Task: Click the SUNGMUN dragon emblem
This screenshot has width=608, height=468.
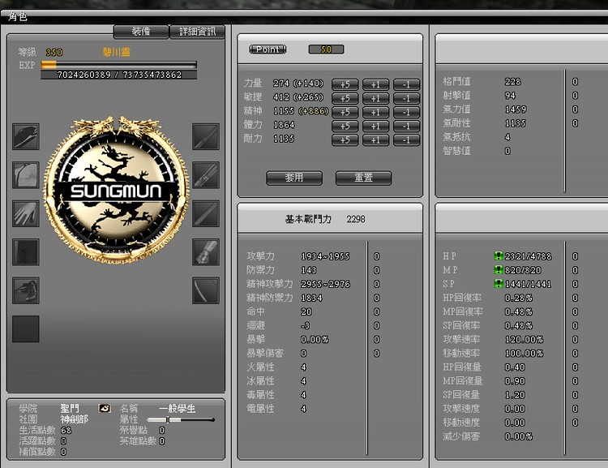Action: tap(115, 191)
